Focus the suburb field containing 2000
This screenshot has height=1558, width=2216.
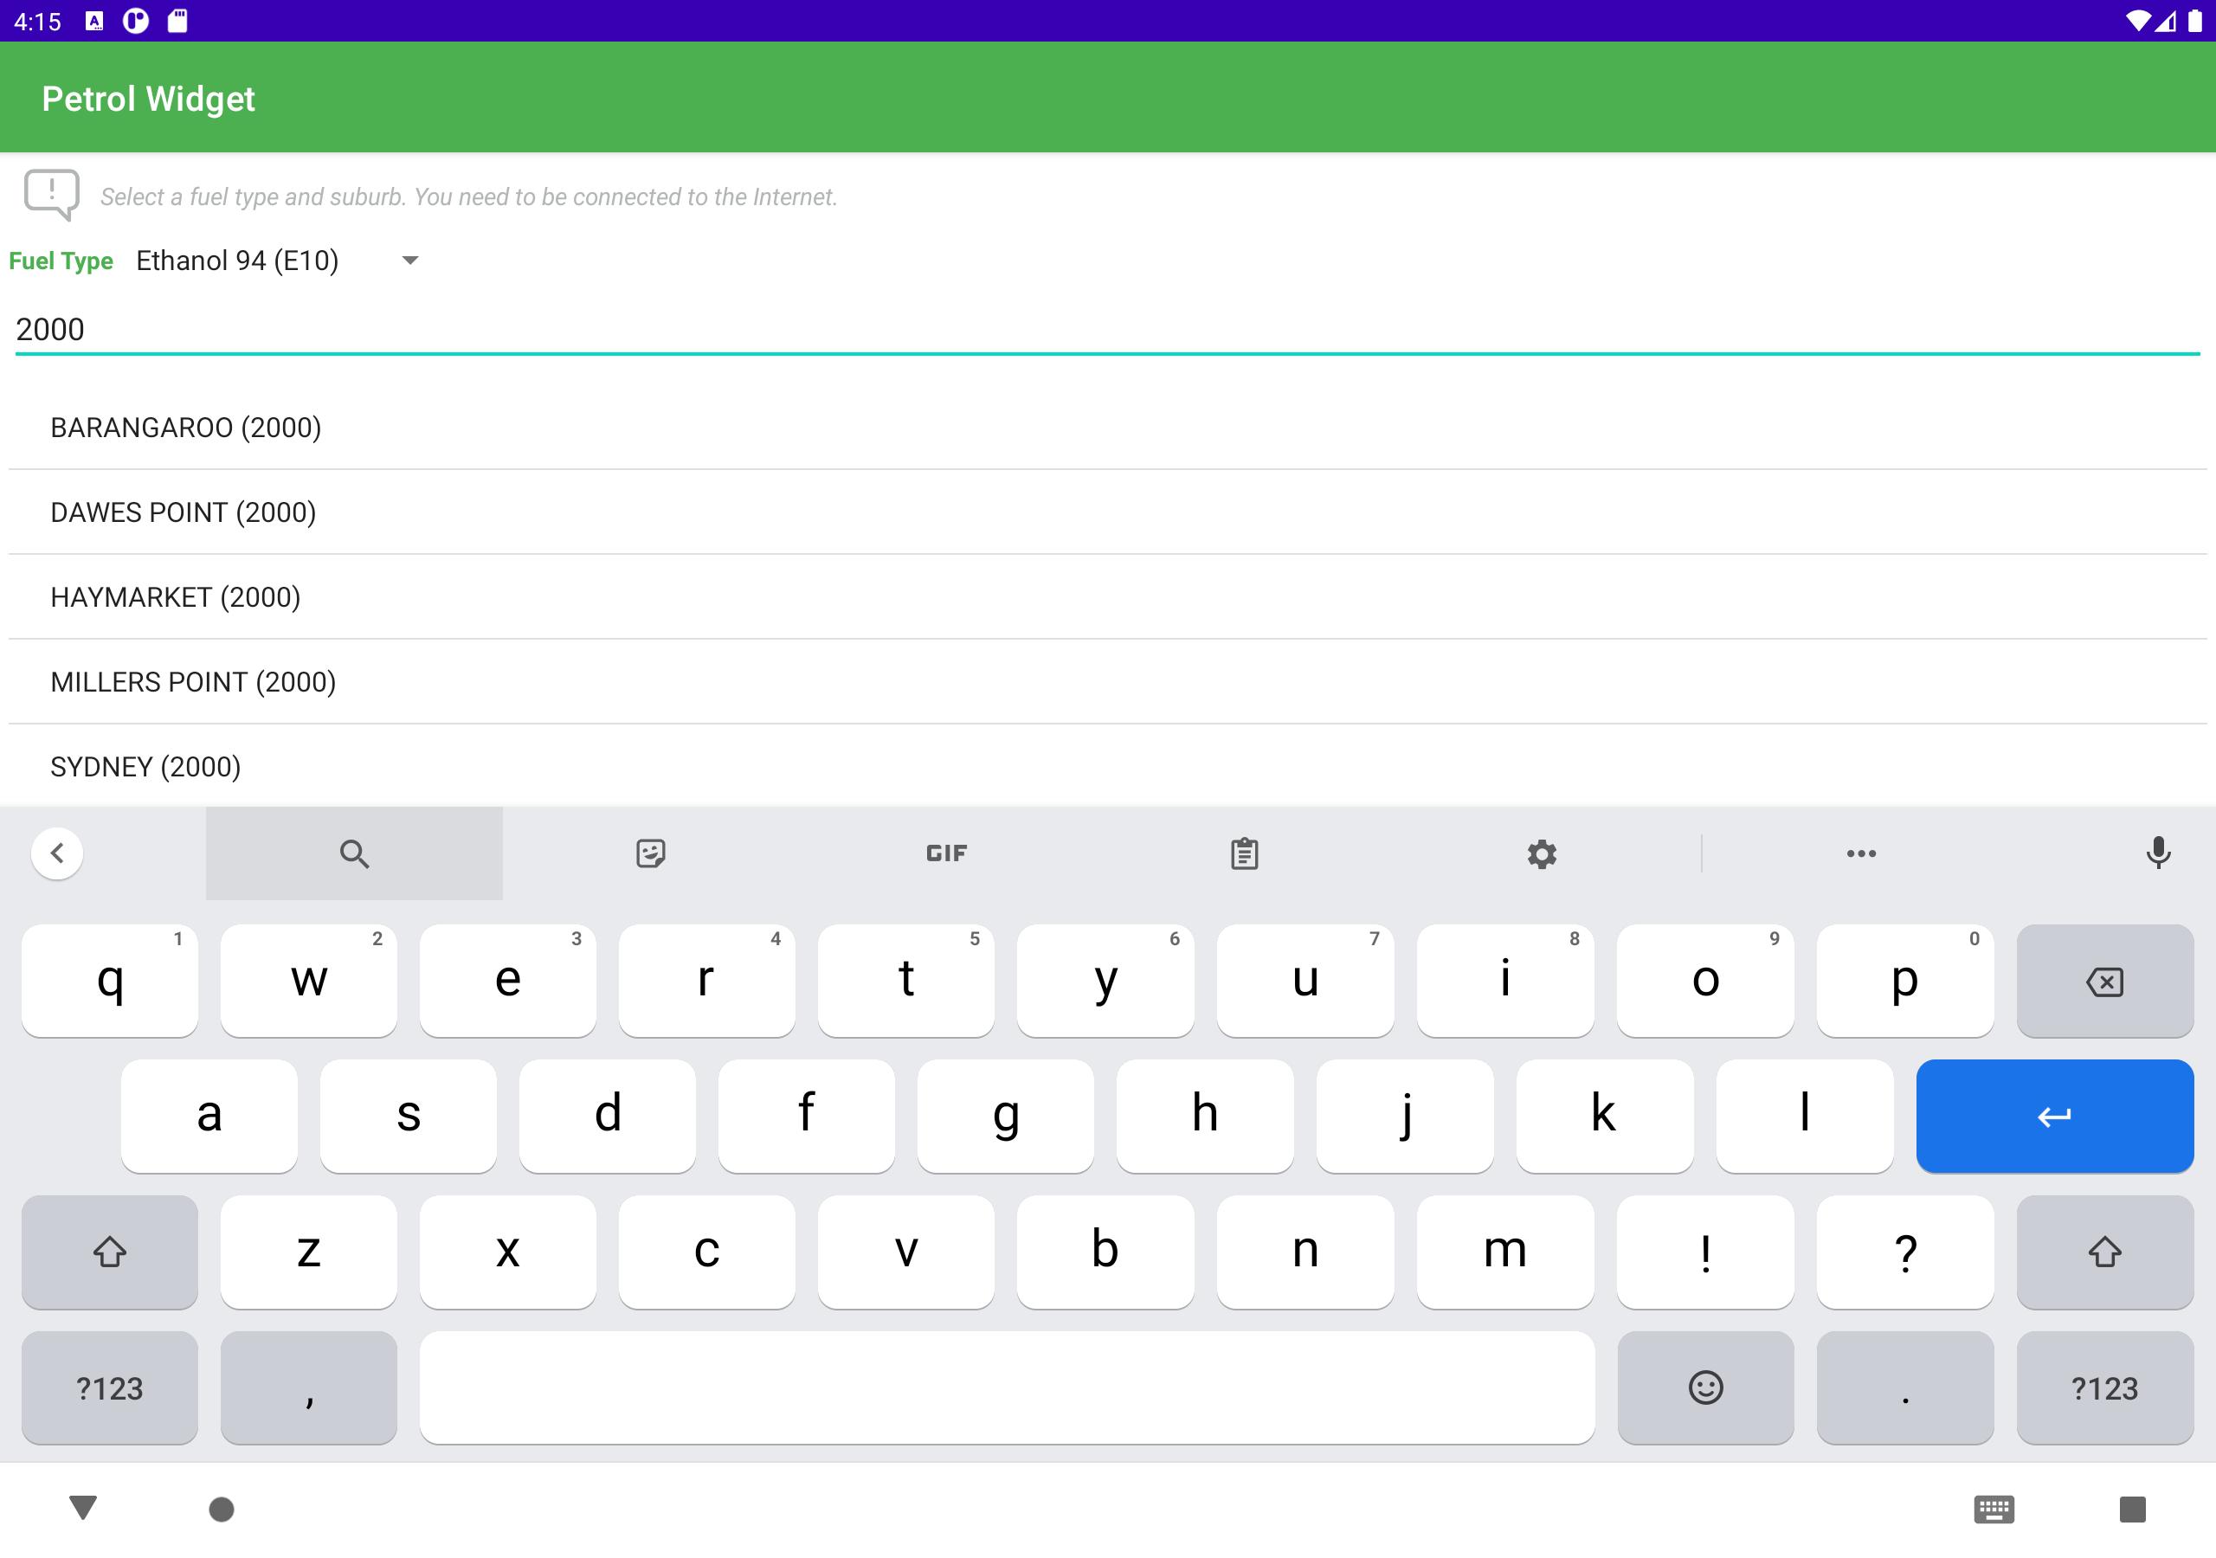1107,330
